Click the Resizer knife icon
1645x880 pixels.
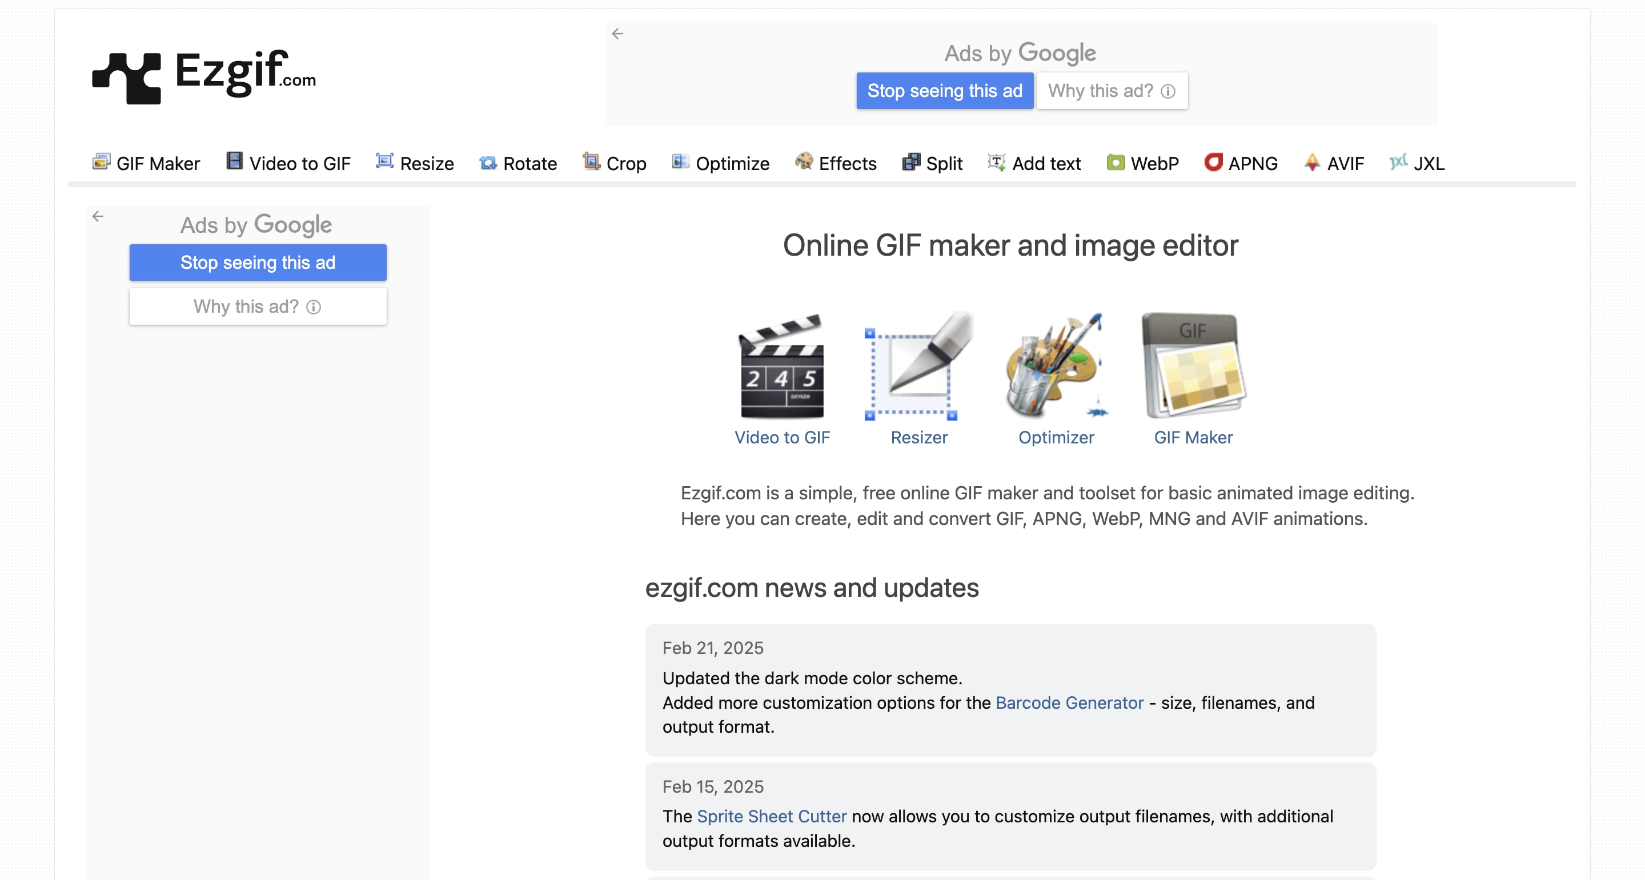tap(918, 366)
